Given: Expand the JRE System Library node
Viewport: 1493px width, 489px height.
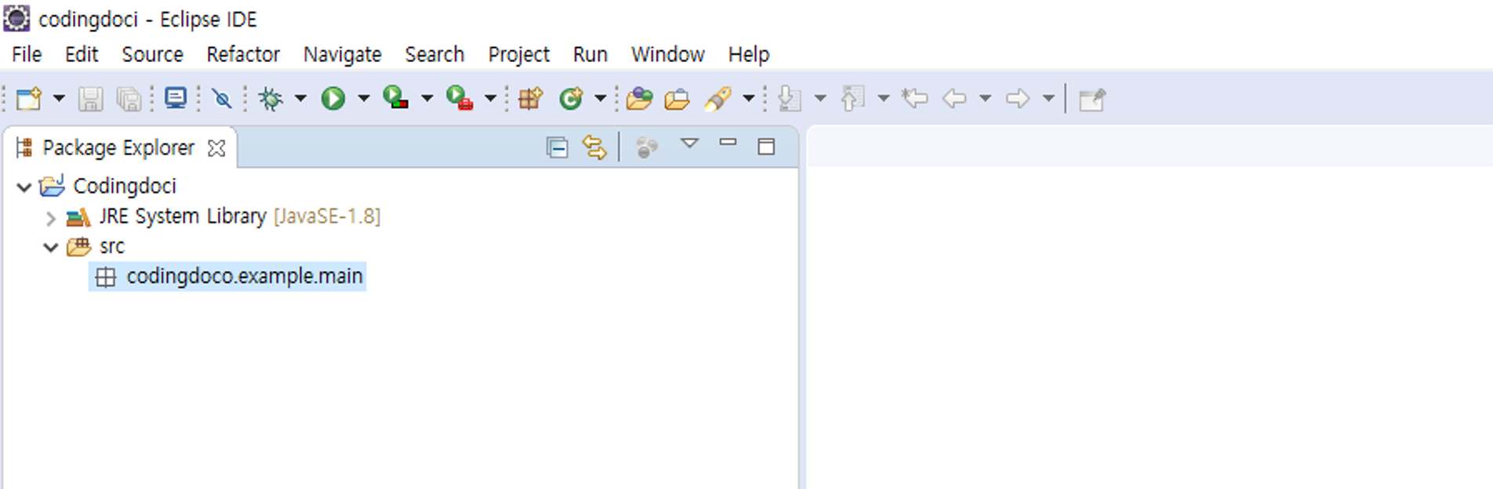Looking at the screenshot, I should (51, 218).
